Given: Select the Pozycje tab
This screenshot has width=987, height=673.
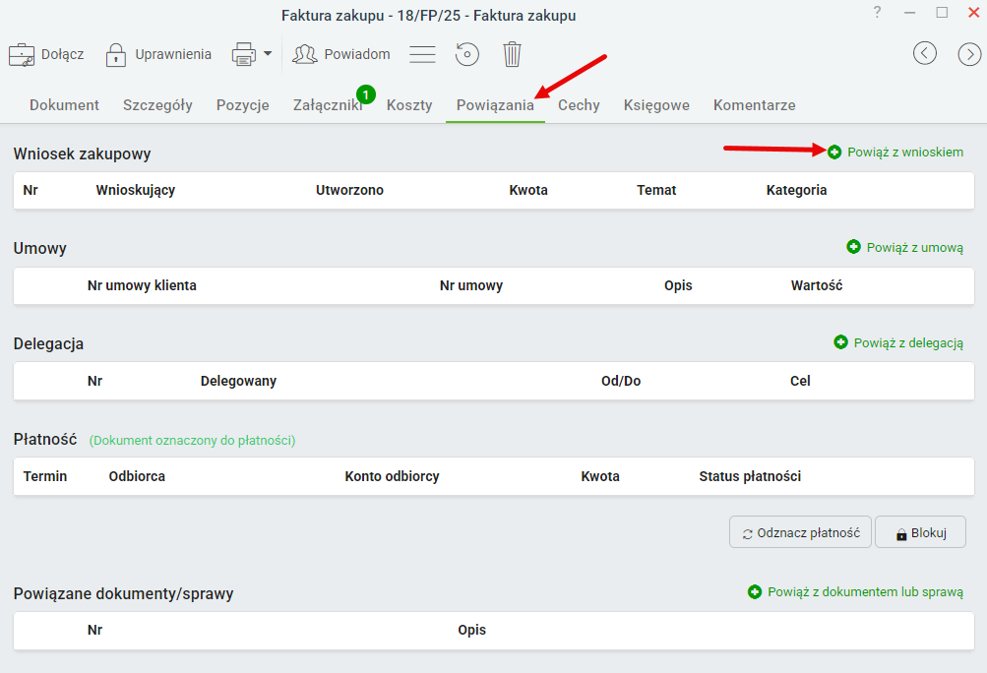Looking at the screenshot, I should (243, 105).
